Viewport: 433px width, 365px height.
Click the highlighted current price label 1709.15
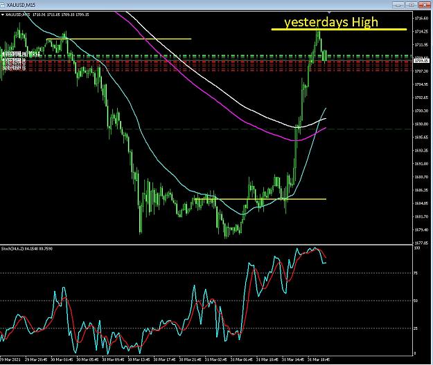(x=421, y=60)
